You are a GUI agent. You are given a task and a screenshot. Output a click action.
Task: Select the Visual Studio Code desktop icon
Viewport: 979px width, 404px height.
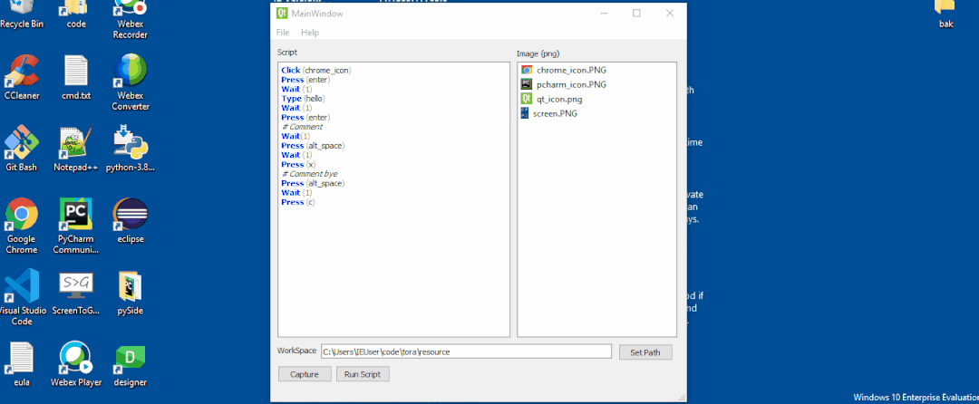coord(22,297)
